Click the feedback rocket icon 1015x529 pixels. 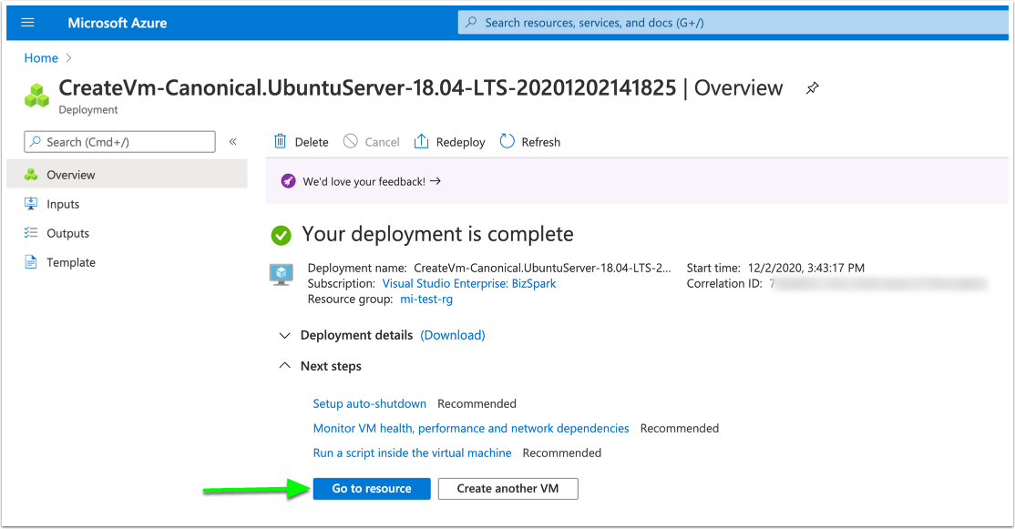pos(289,181)
